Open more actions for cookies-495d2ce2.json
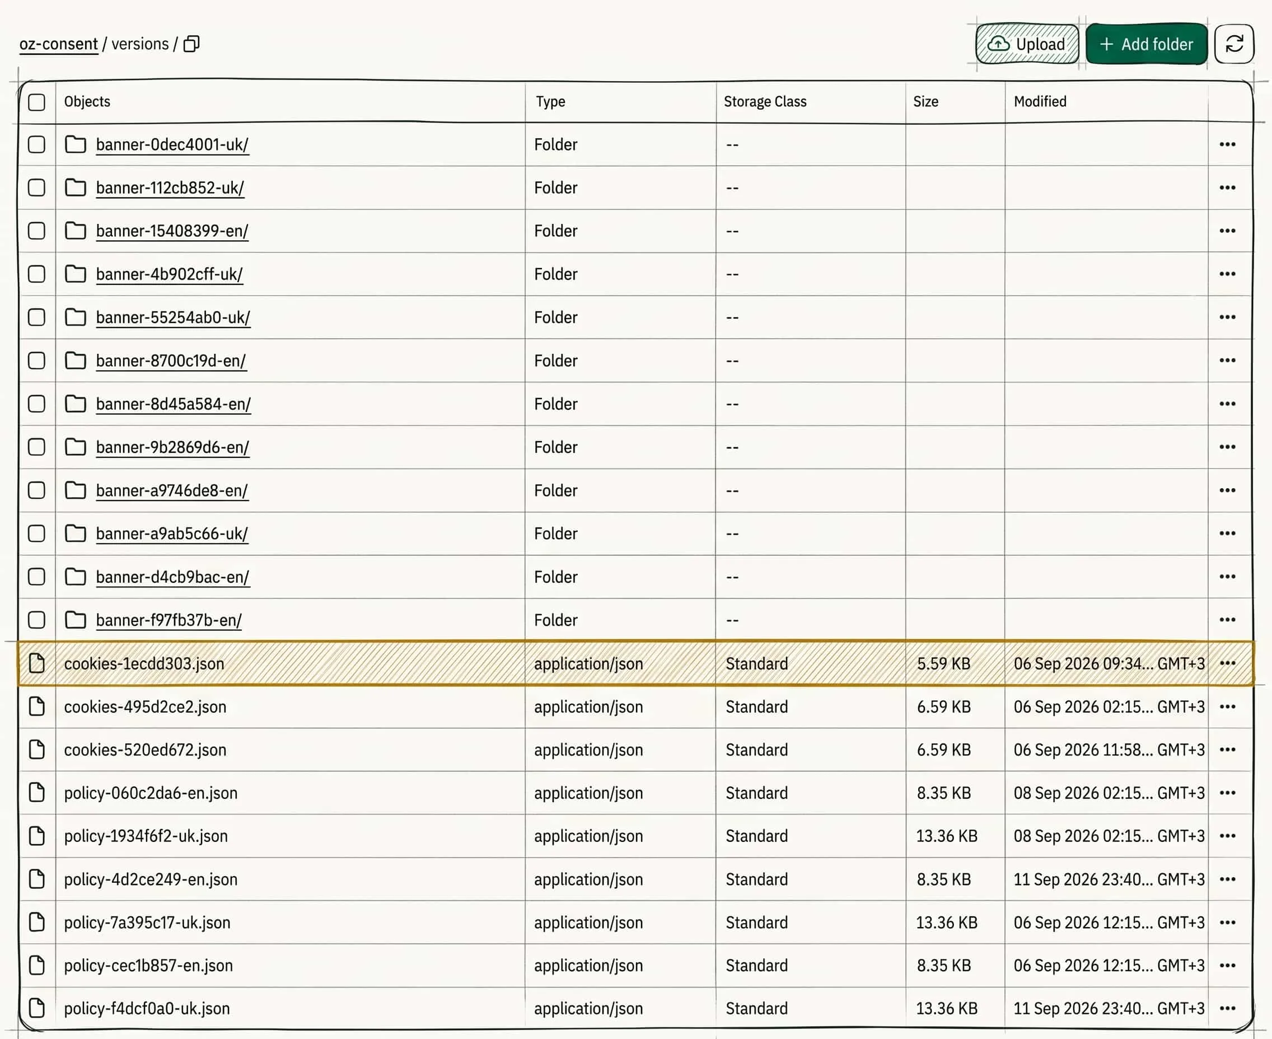This screenshot has width=1272, height=1039. click(x=1227, y=706)
